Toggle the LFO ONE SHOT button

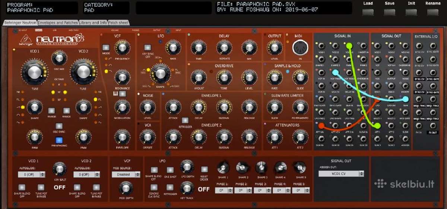(170, 170)
